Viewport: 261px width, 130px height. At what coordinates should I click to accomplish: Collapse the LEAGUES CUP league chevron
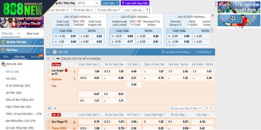pos(48,58)
